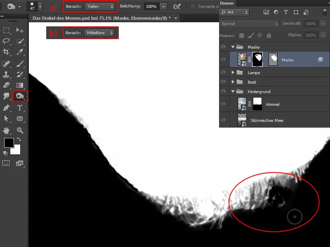This screenshot has width=330, height=247.
Task: Filter layers by shape layers
Action: click(x=296, y=12)
